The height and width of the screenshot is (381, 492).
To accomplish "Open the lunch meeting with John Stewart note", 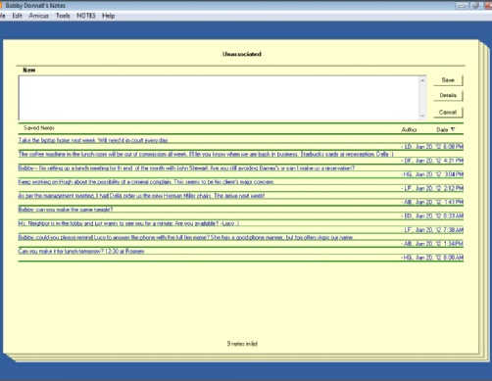I will point(186,168).
